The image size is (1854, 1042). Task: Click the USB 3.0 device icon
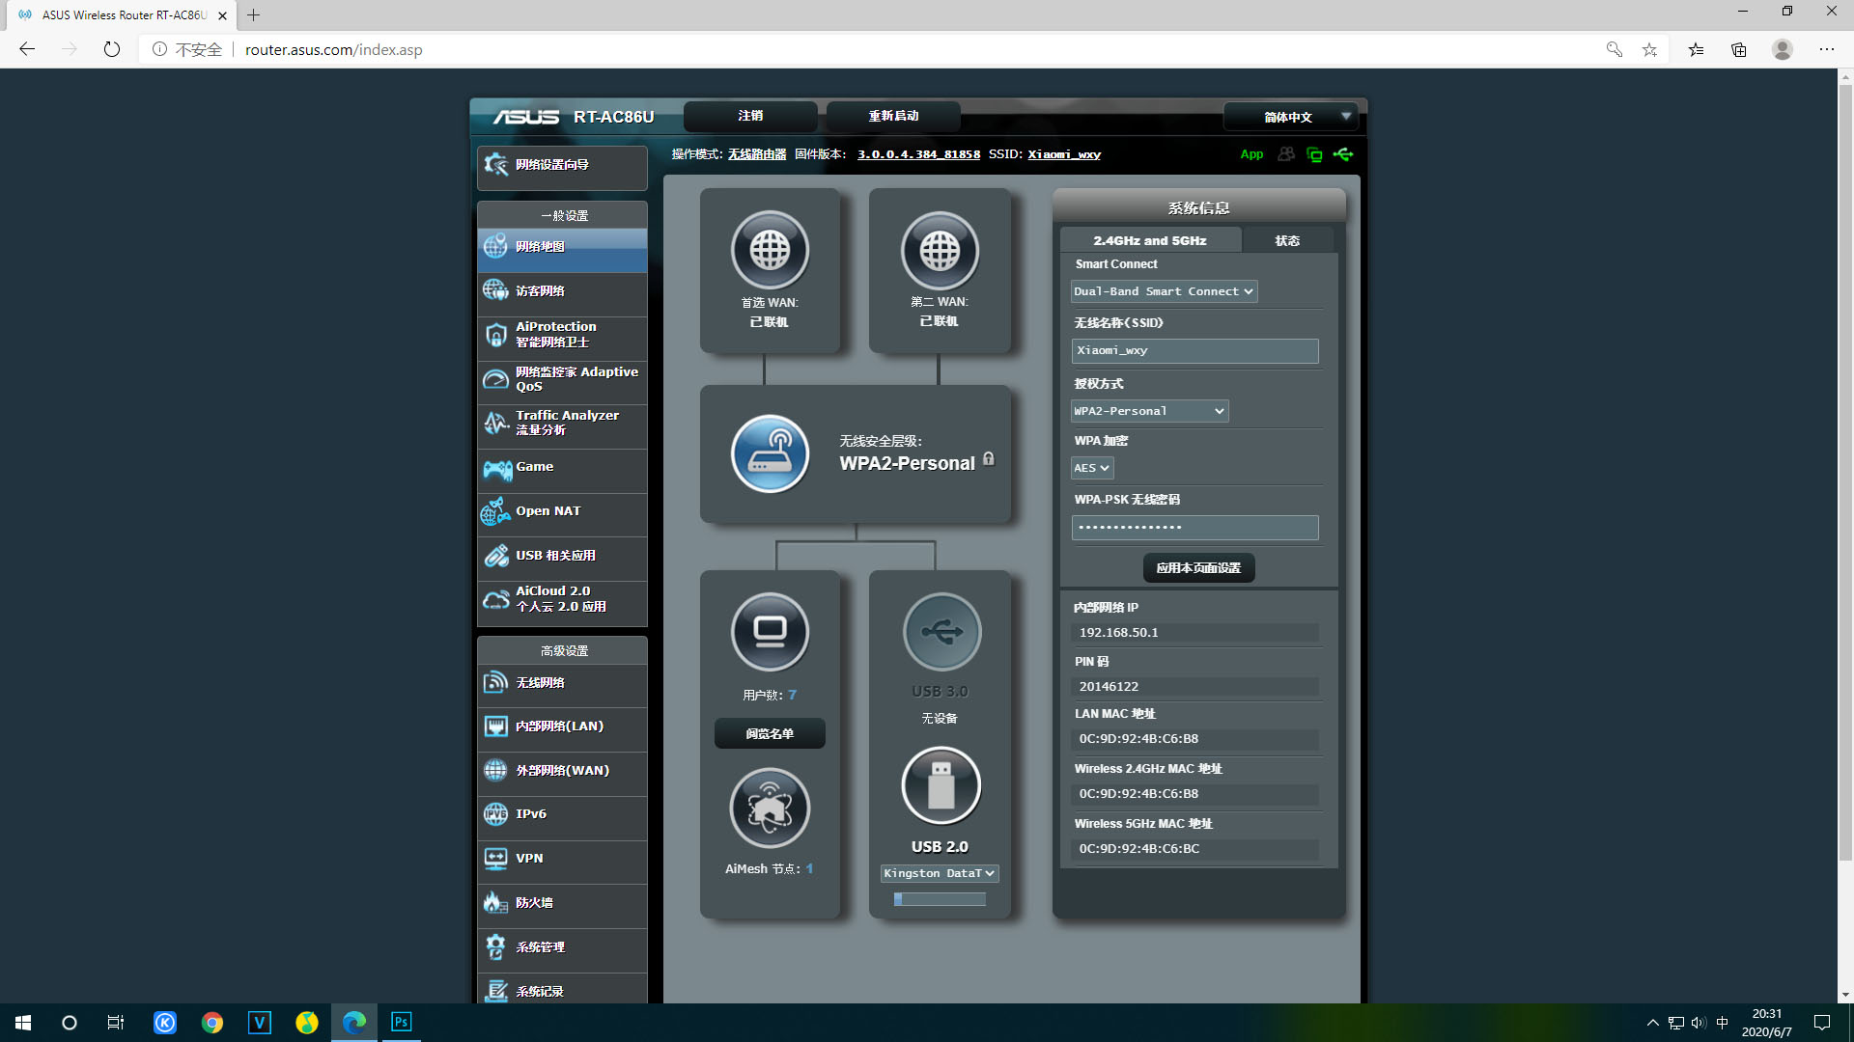[x=941, y=632]
